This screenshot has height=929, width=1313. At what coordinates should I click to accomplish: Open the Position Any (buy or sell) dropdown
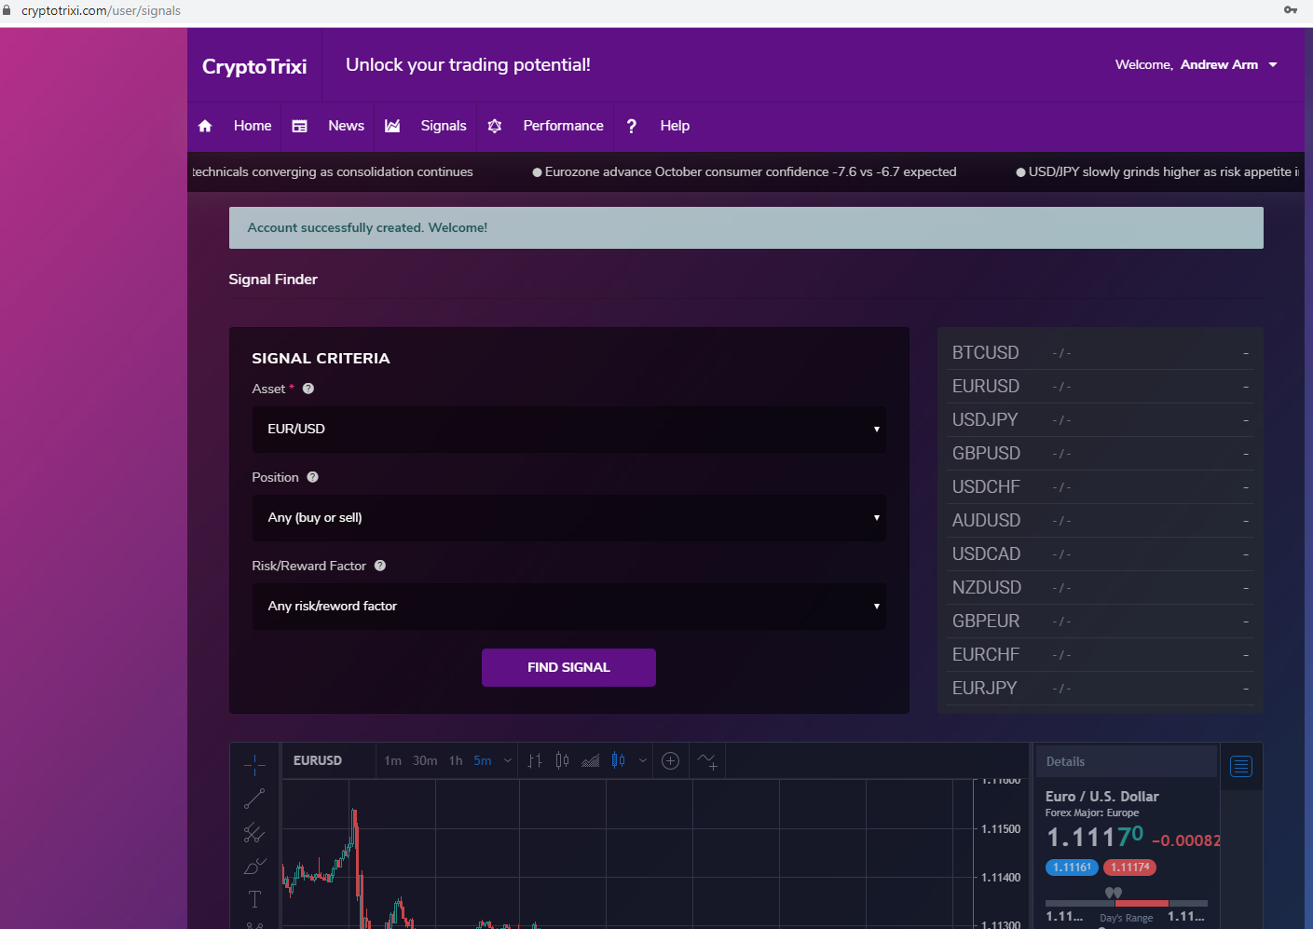tap(569, 518)
